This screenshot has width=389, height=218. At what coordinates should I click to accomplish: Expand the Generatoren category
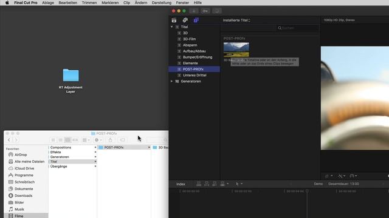[171, 81]
